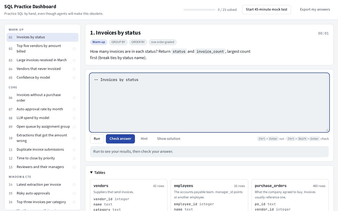Go to Vendors that never invoiced
Image resolution: width=338 pixels, height=211 pixels.
43,69
